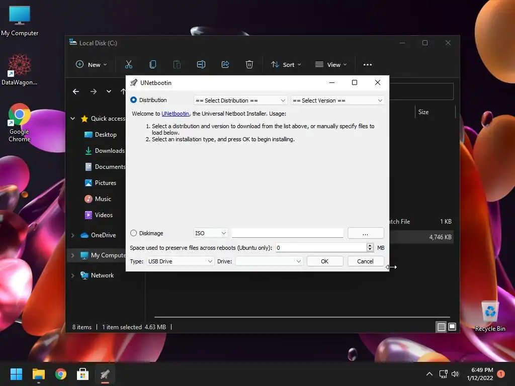Screen dimensions: 515x386
Task: Click the 4,746 KB file size cell
Action: click(440, 237)
